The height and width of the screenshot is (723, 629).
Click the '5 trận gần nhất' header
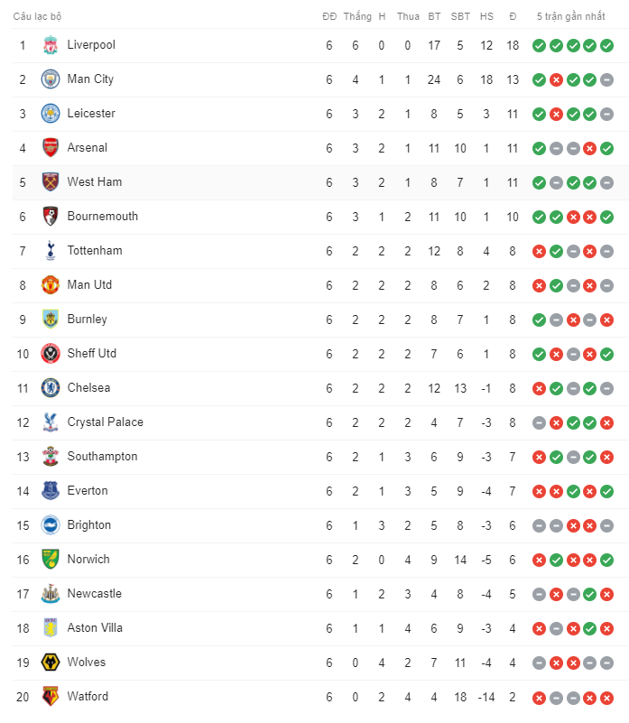click(x=570, y=16)
